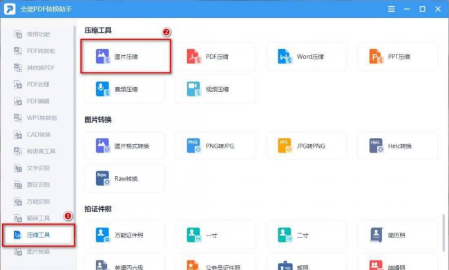The image size is (449, 270).
Task: Open the PDF编辑 sidebar section
Action: pos(32,101)
